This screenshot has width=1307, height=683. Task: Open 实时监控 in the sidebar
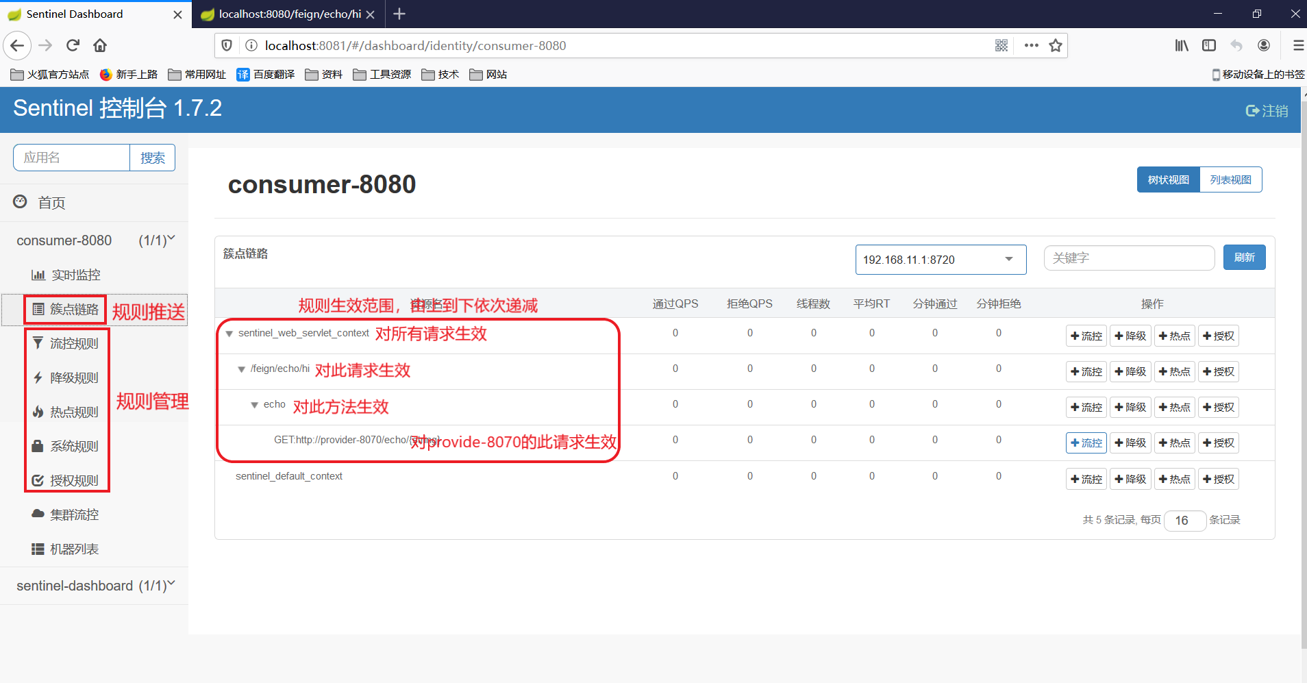point(66,275)
